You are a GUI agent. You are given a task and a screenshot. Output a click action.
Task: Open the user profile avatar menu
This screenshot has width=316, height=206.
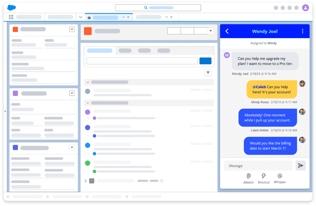pos(305,8)
